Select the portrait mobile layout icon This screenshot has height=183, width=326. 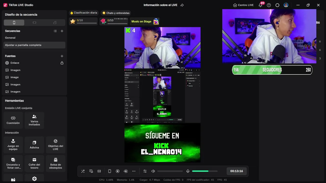pos(14,23)
